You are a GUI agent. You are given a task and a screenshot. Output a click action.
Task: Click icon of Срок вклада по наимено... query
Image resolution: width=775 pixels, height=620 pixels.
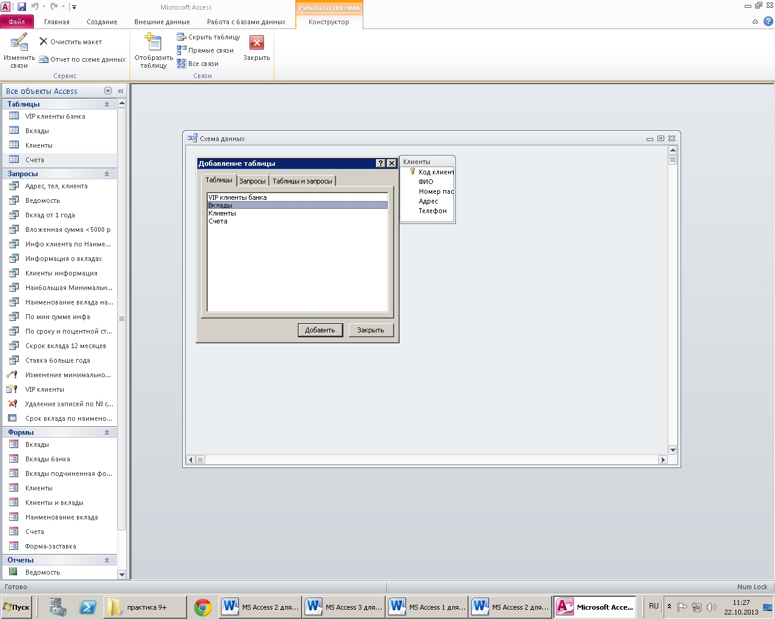pos(12,418)
